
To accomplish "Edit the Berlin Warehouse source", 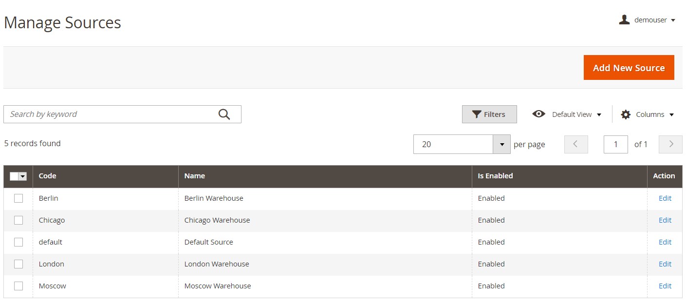I will click(x=665, y=198).
